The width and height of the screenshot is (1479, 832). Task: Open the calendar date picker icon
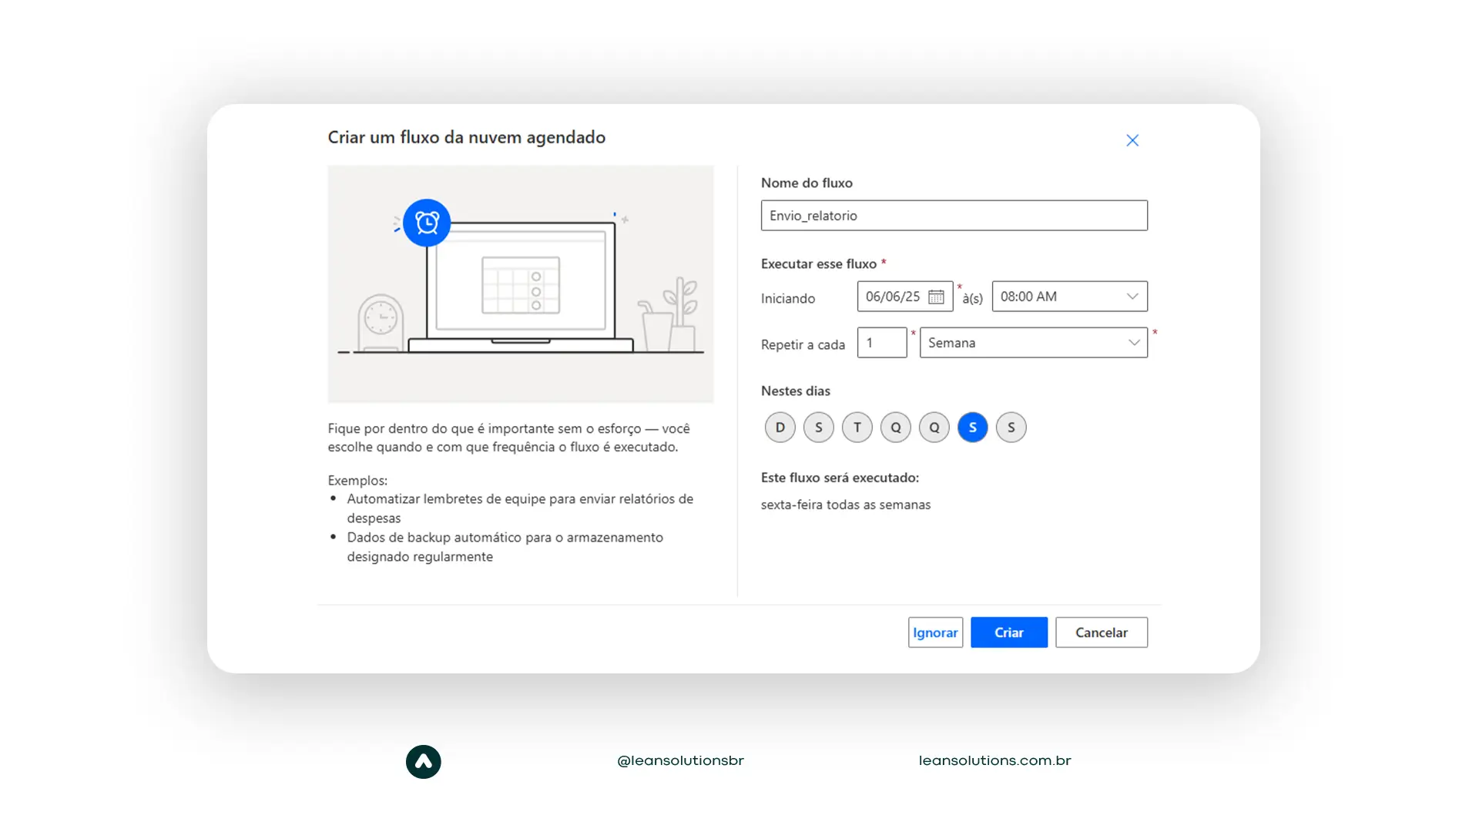pyautogui.click(x=936, y=297)
